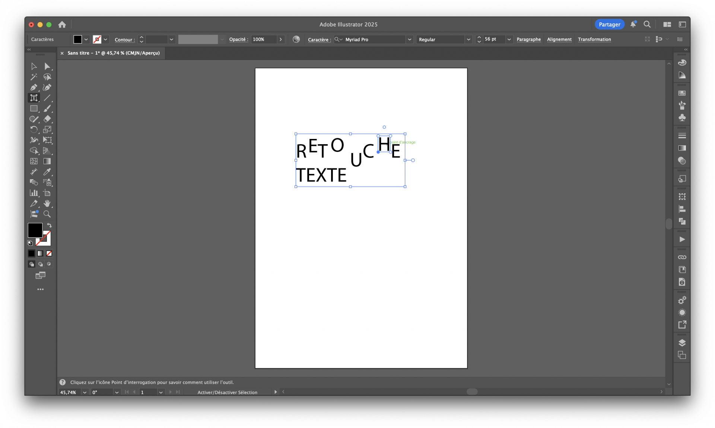Open the Paragraphe panel
The width and height of the screenshot is (715, 428).
coord(529,39)
